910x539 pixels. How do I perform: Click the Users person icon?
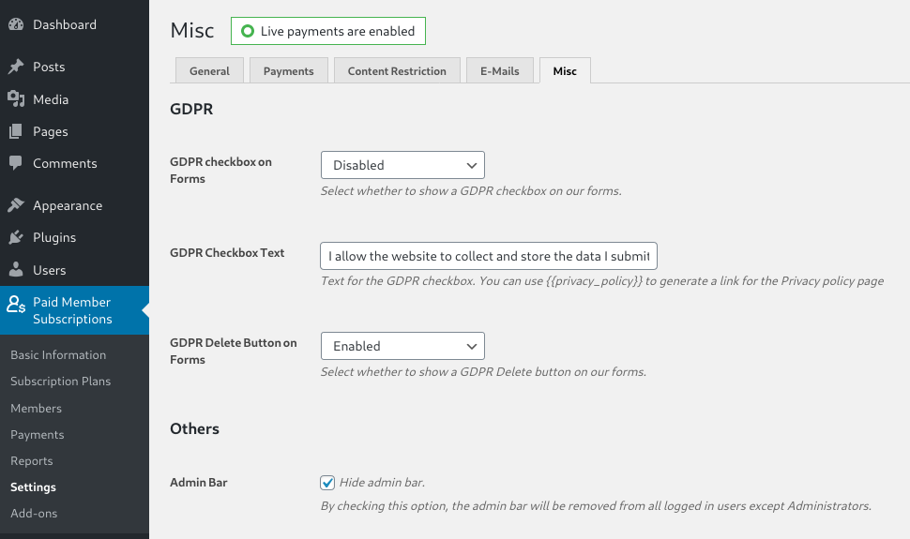(x=16, y=270)
